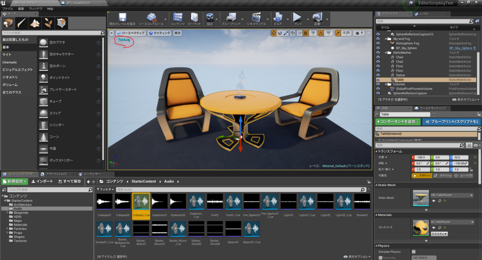482x260 pixels.
Task: Select translate gizmo tool in viewport
Action: pyautogui.click(x=273, y=33)
